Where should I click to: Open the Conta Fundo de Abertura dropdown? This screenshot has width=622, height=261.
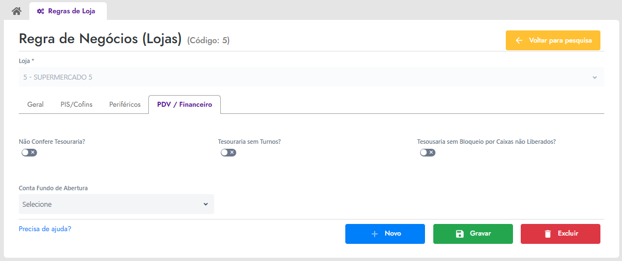[x=116, y=204]
